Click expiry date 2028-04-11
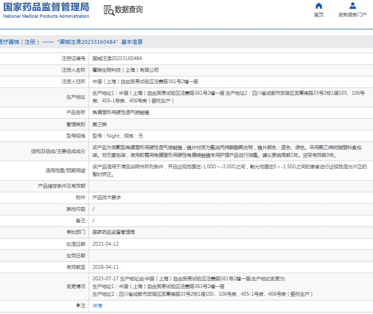 105,267
